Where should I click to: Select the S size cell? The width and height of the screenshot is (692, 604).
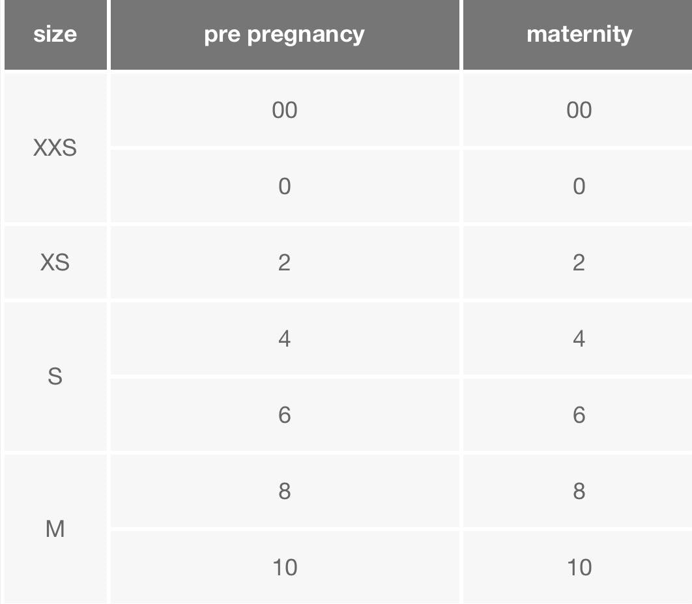pyautogui.click(x=55, y=377)
